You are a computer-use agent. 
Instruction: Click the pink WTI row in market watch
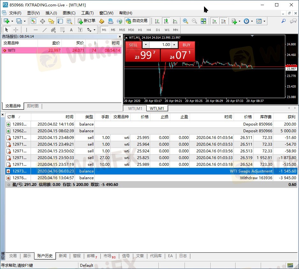tap(61, 50)
